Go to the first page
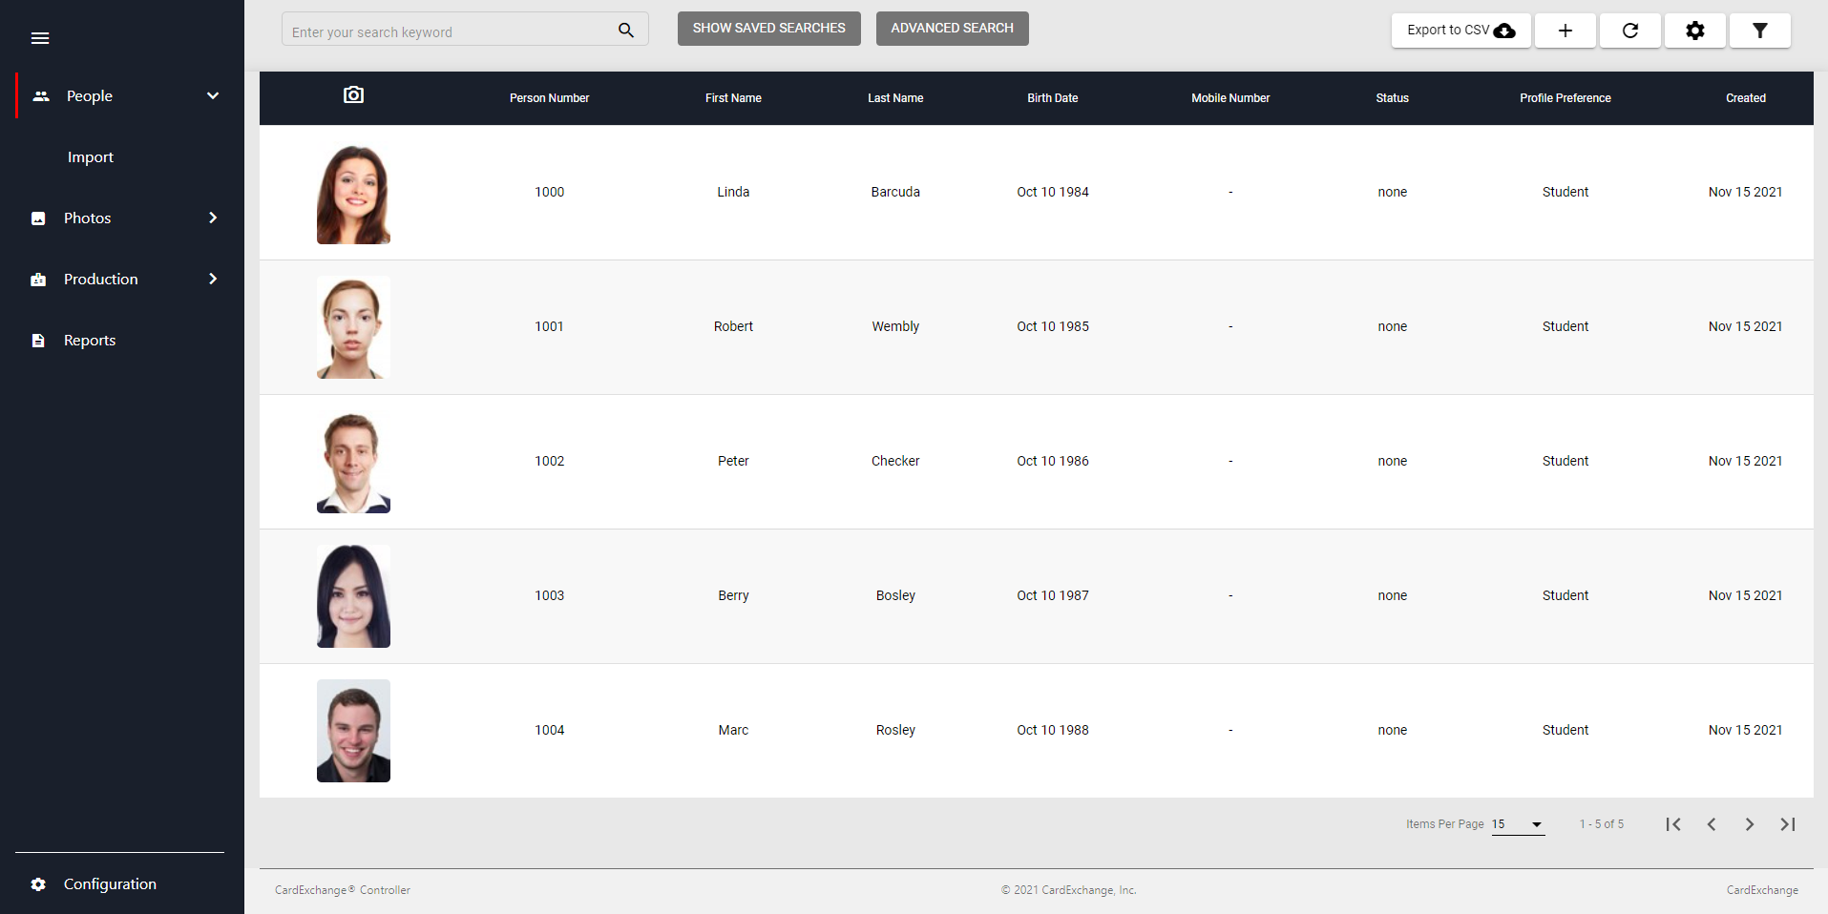 coord(1672,824)
